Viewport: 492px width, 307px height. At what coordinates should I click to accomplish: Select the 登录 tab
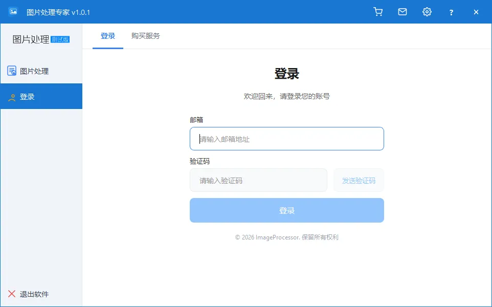108,36
